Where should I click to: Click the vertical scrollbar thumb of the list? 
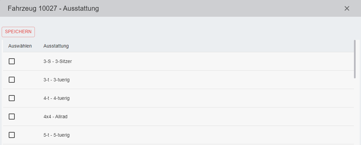355,59
